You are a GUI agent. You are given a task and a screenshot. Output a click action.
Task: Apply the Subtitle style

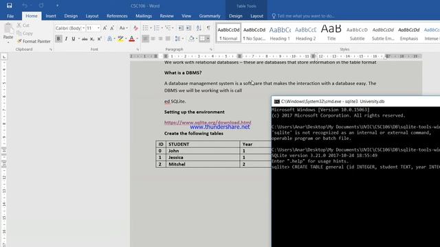click(357, 33)
